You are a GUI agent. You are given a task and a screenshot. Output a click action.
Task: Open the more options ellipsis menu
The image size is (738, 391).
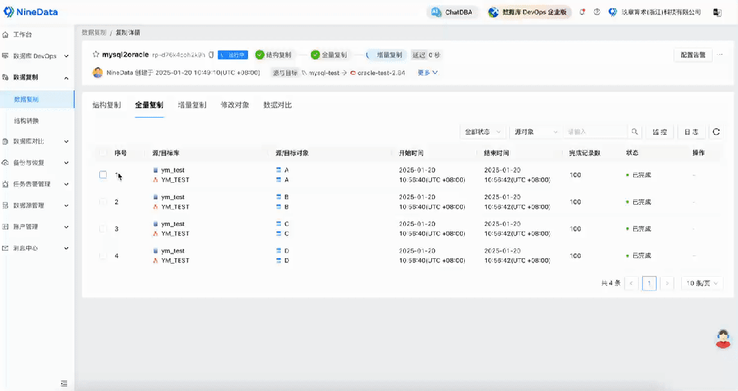[720, 55]
